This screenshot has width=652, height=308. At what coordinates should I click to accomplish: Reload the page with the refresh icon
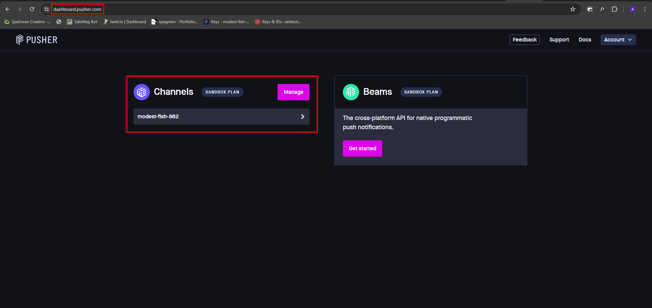click(x=32, y=9)
